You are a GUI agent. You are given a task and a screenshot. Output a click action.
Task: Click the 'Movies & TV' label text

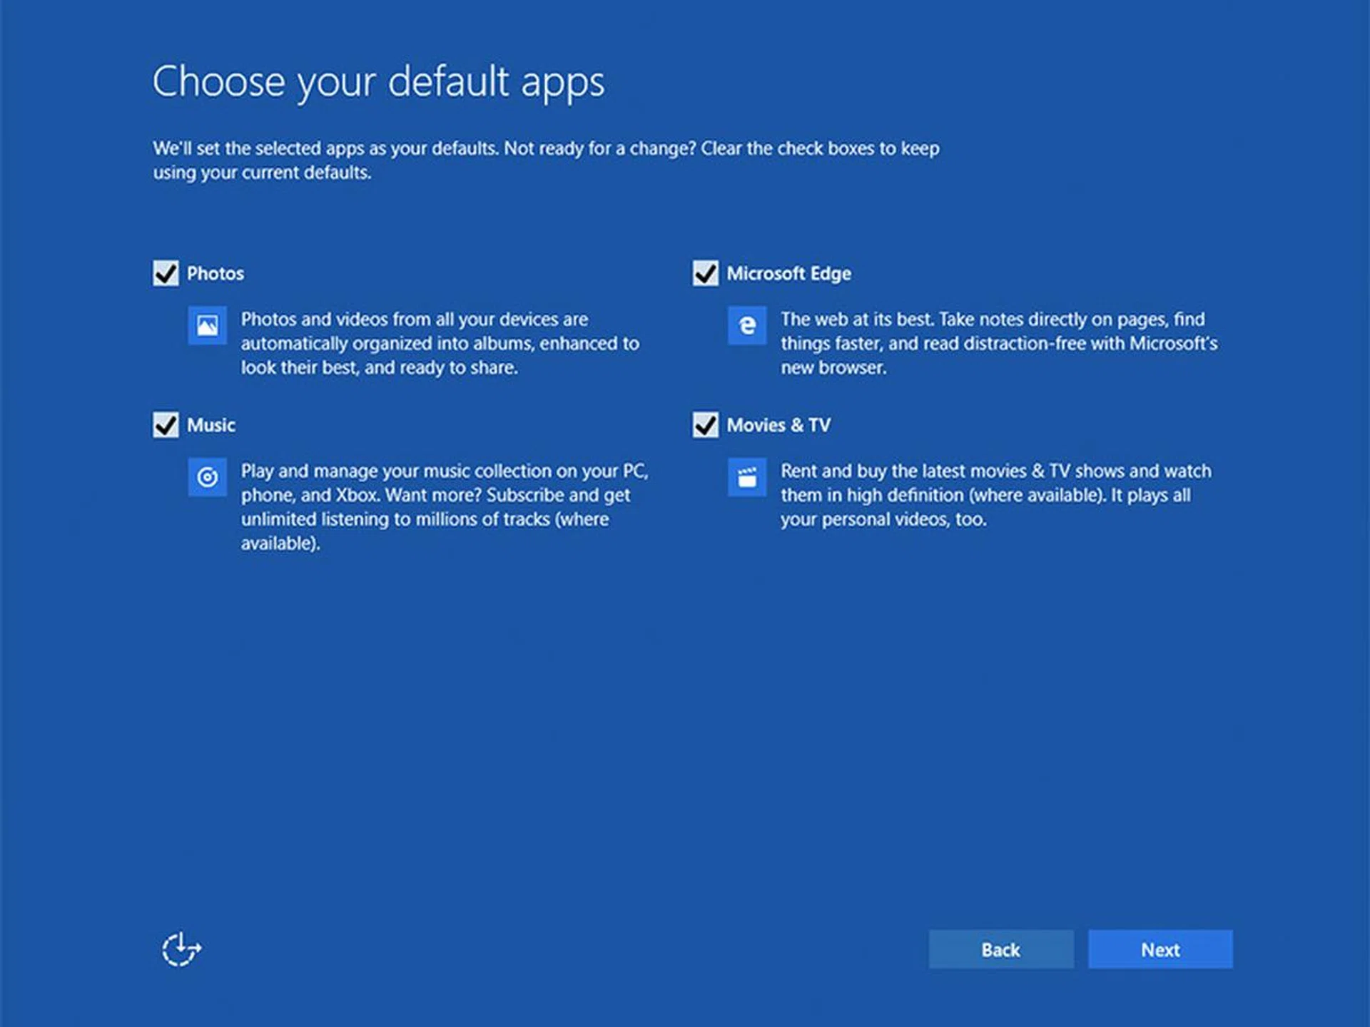pos(778,425)
